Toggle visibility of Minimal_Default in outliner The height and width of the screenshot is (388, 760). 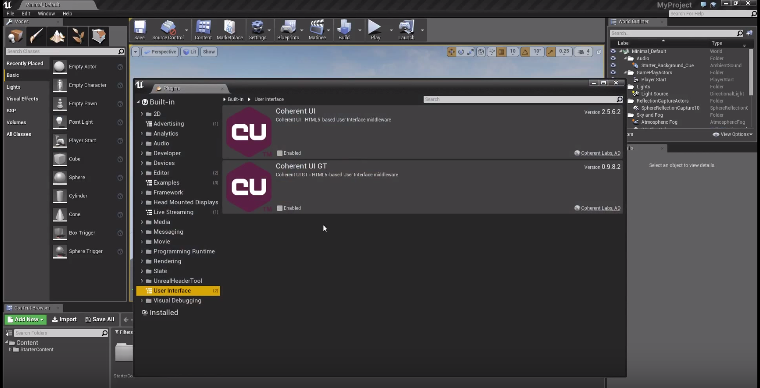click(613, 51)
